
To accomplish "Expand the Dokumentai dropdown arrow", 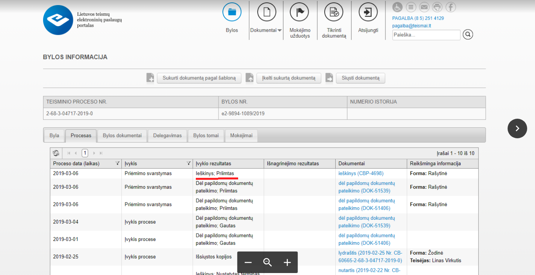I will coord(280,31).
